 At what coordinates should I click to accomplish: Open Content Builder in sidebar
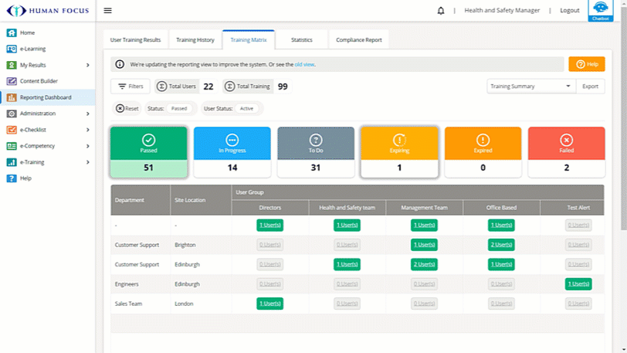[x=40, y=81]
